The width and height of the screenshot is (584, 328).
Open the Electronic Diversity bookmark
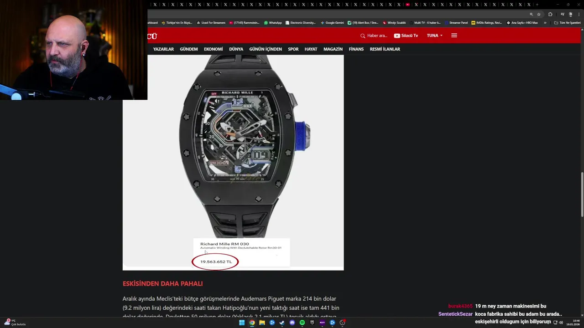(x=301, y=23)
